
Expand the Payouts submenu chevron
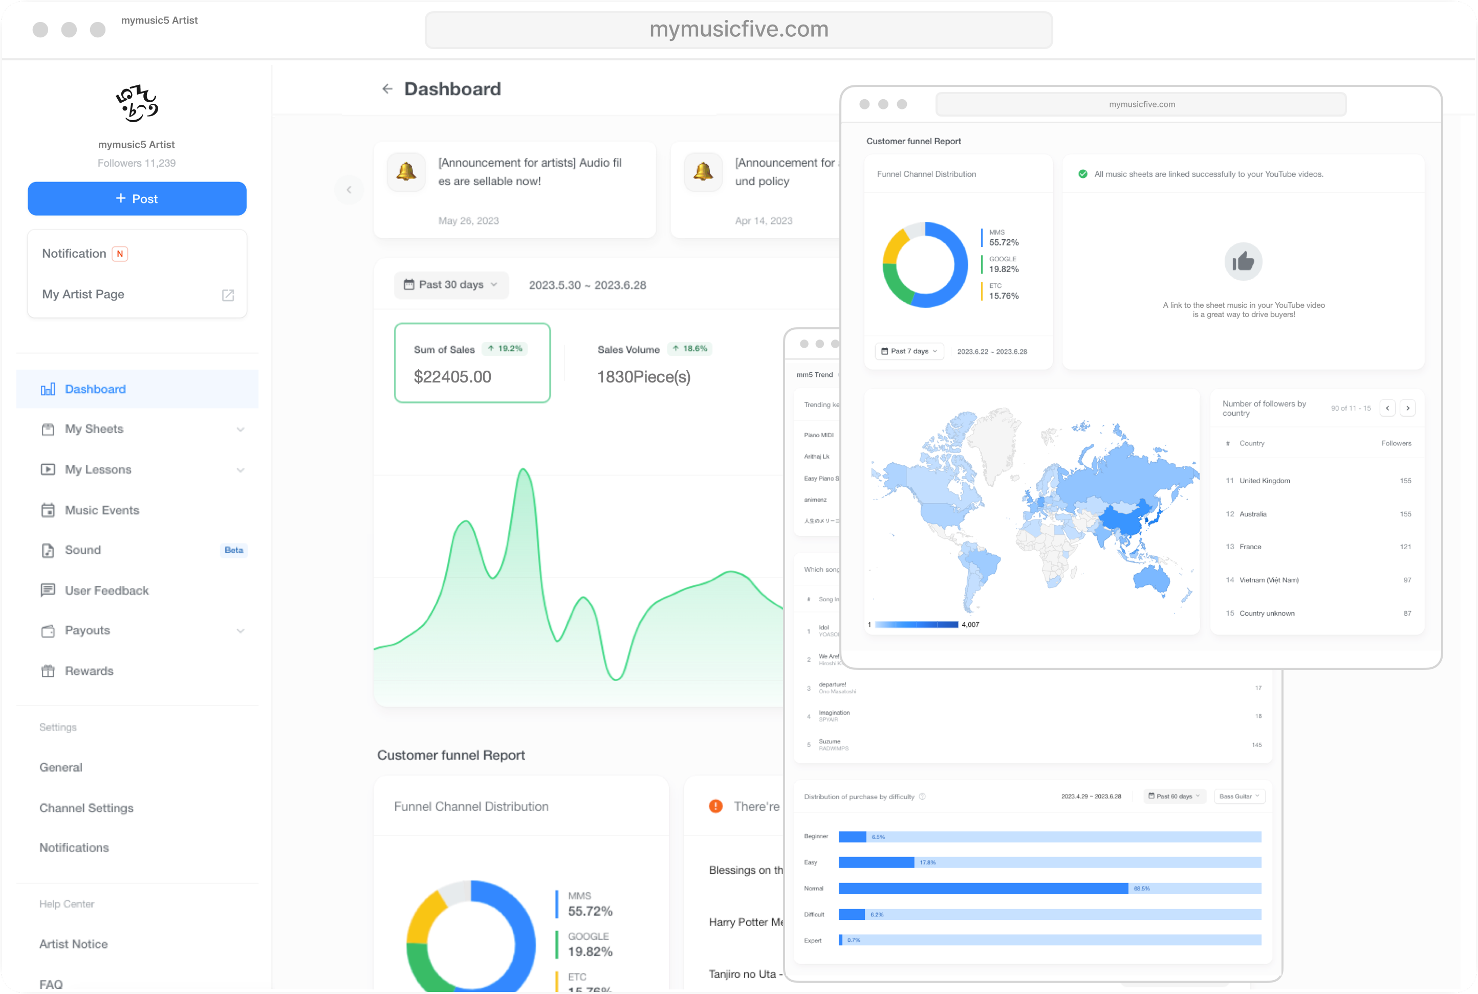coord(241,631)
